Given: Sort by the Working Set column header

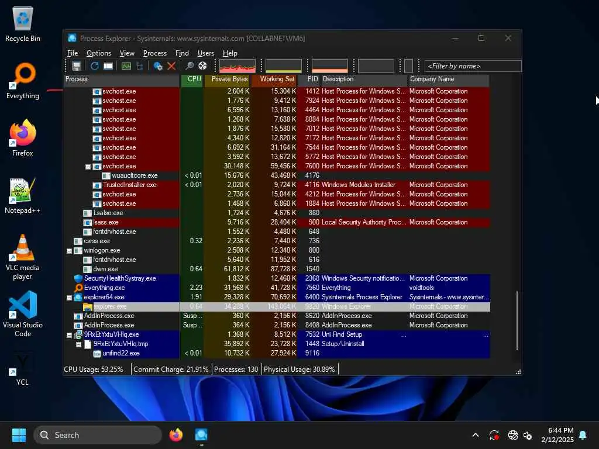Looking at the screenshot, I should pyautogui.click(x=274, y=79).
